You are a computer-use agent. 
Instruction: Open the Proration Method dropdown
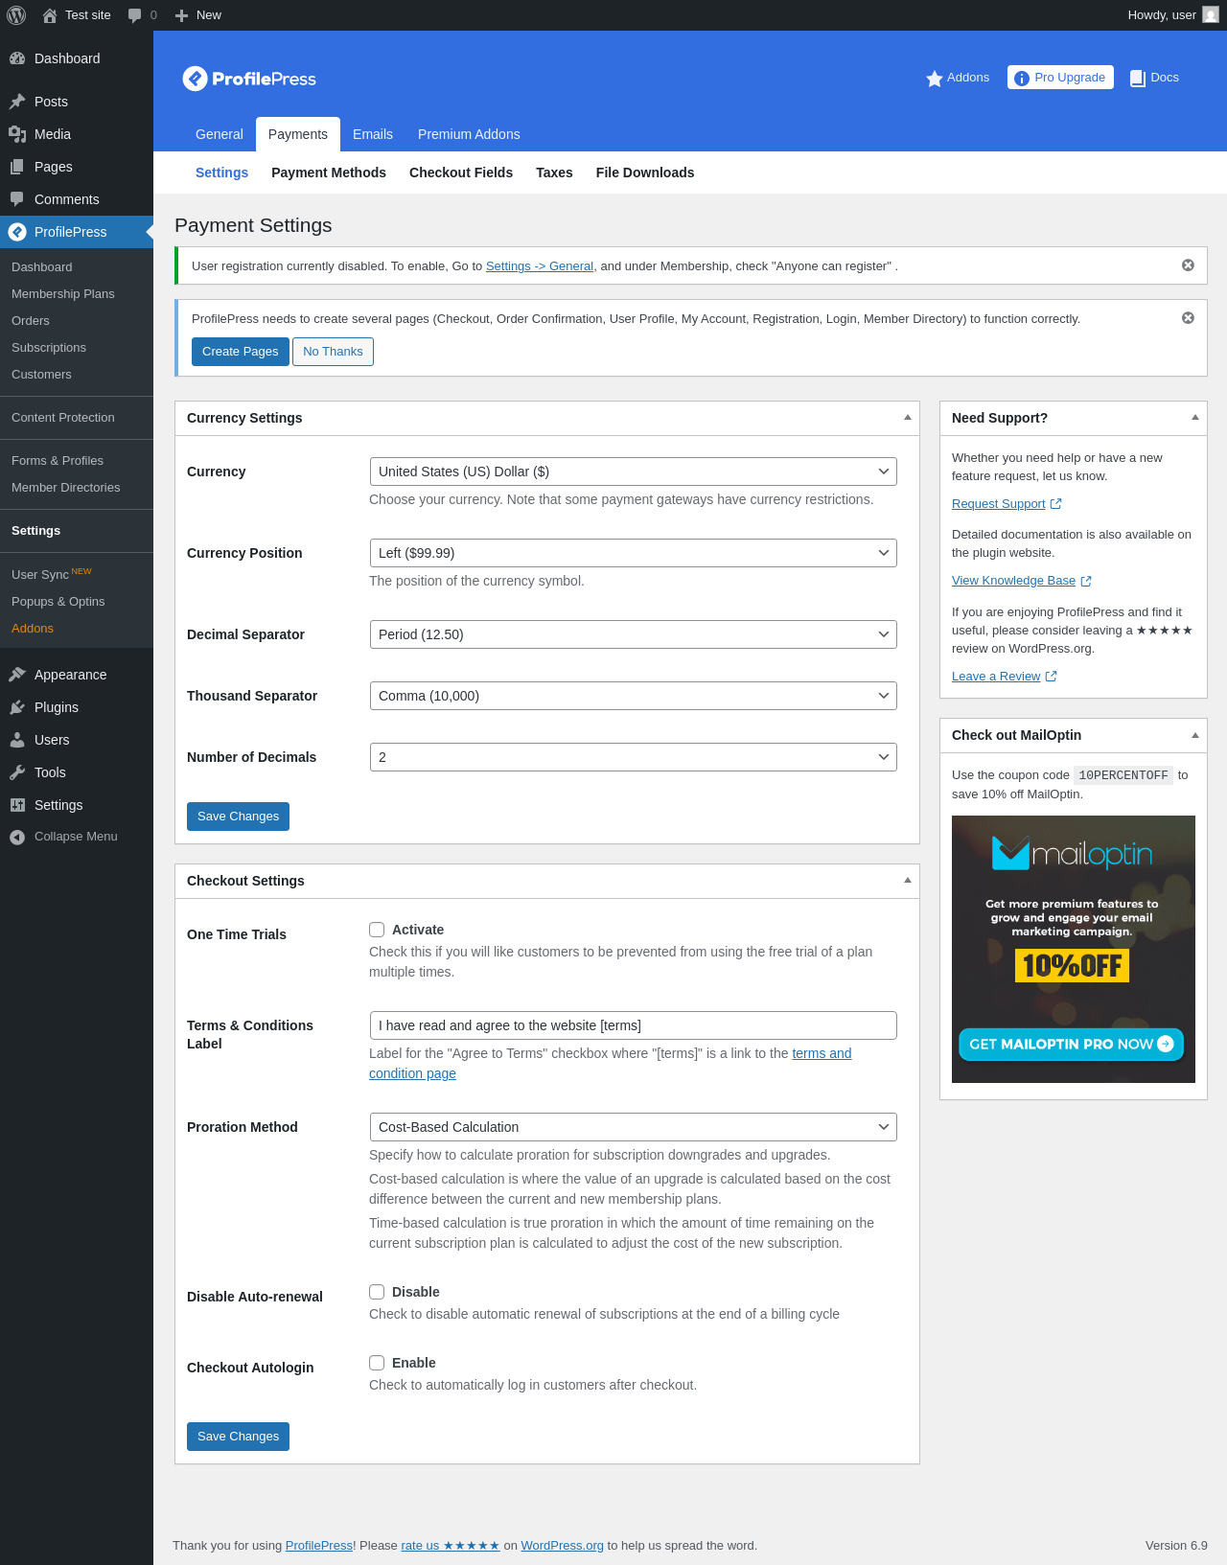(x=634, y=1127)
